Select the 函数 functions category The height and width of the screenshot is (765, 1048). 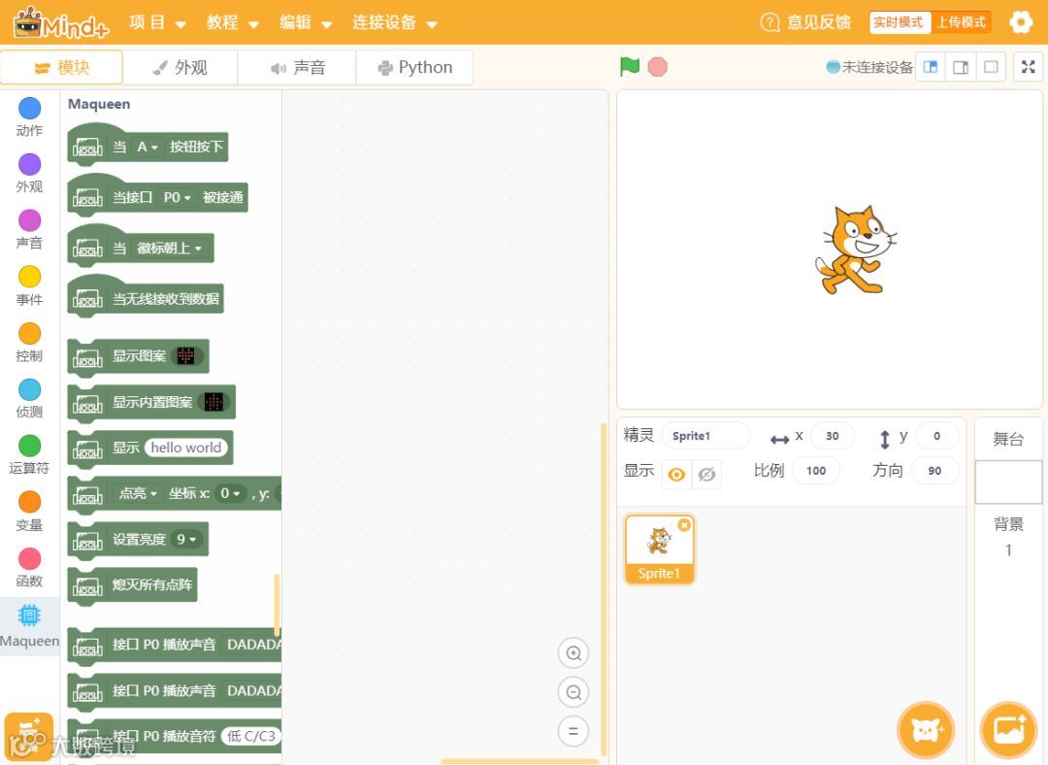pyautogui.click(x=29, y=568)
